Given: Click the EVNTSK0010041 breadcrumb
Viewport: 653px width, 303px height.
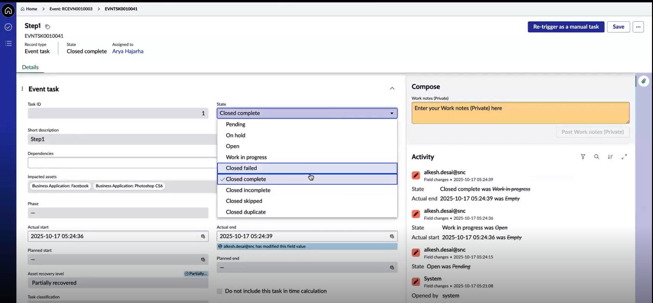Looking at the screenshot, I should pyautogui.click(x=121, y=9).
